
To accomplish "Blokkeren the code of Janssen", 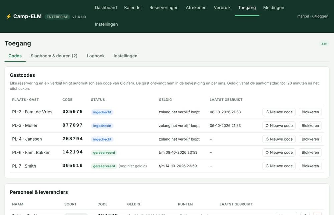I will [310, 139].
